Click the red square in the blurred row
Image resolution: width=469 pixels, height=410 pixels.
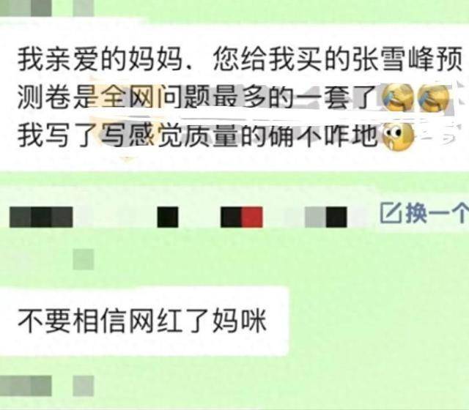[252, 217]
